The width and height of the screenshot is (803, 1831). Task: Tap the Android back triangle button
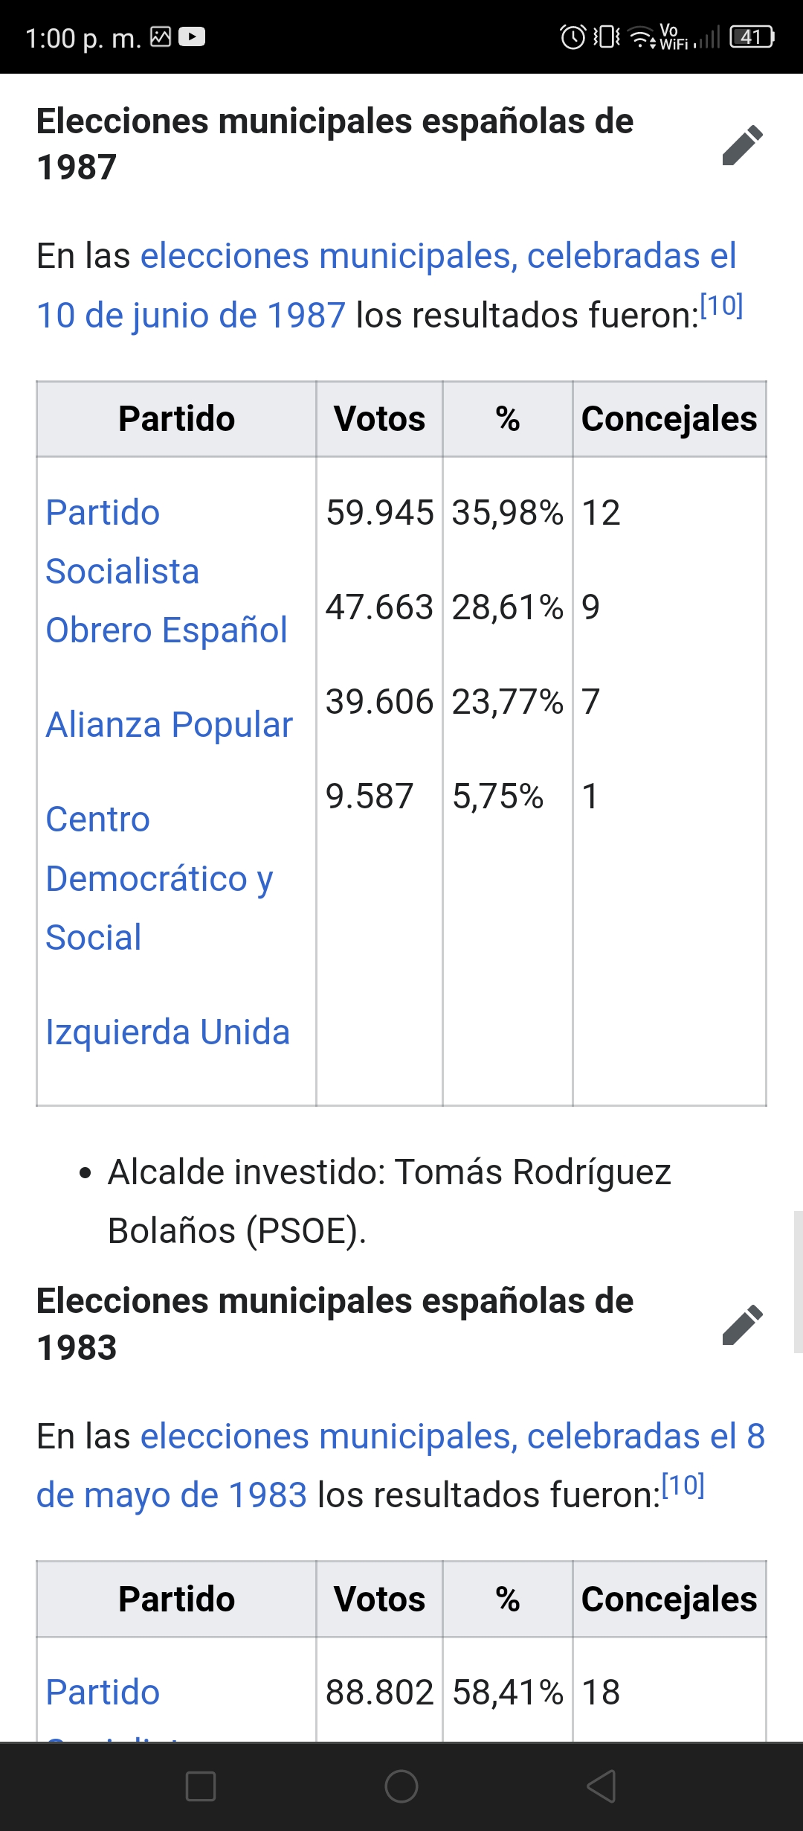(x=602, y=1786)
